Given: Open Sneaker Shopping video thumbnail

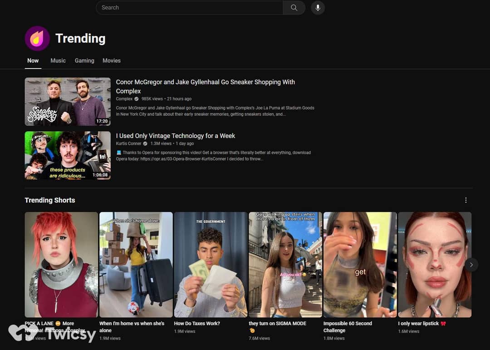Looking at the screenshot, I should click(x=68, y=102).
